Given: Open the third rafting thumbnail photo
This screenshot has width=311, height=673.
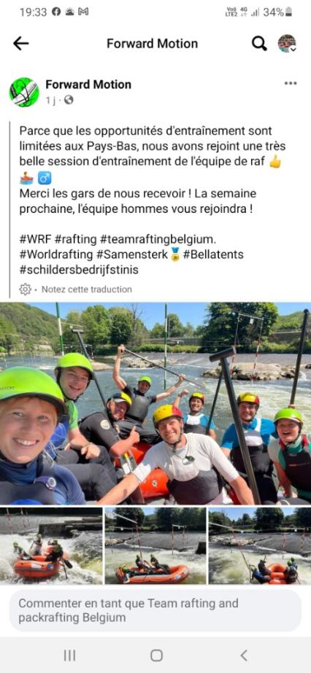Looking at the screenshot, I should pos(260,545).
